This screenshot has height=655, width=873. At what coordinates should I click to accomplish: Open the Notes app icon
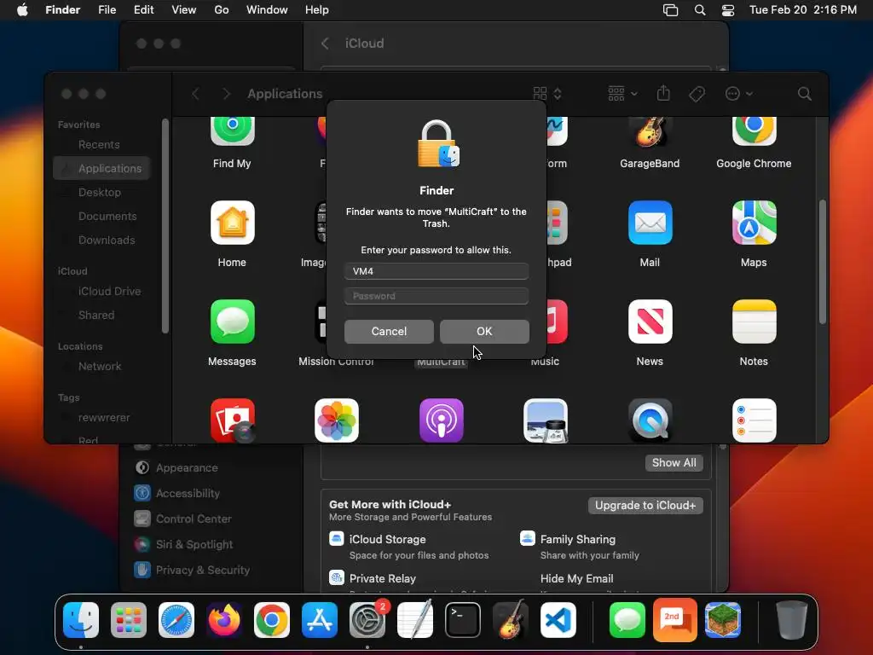pos(754,322)
